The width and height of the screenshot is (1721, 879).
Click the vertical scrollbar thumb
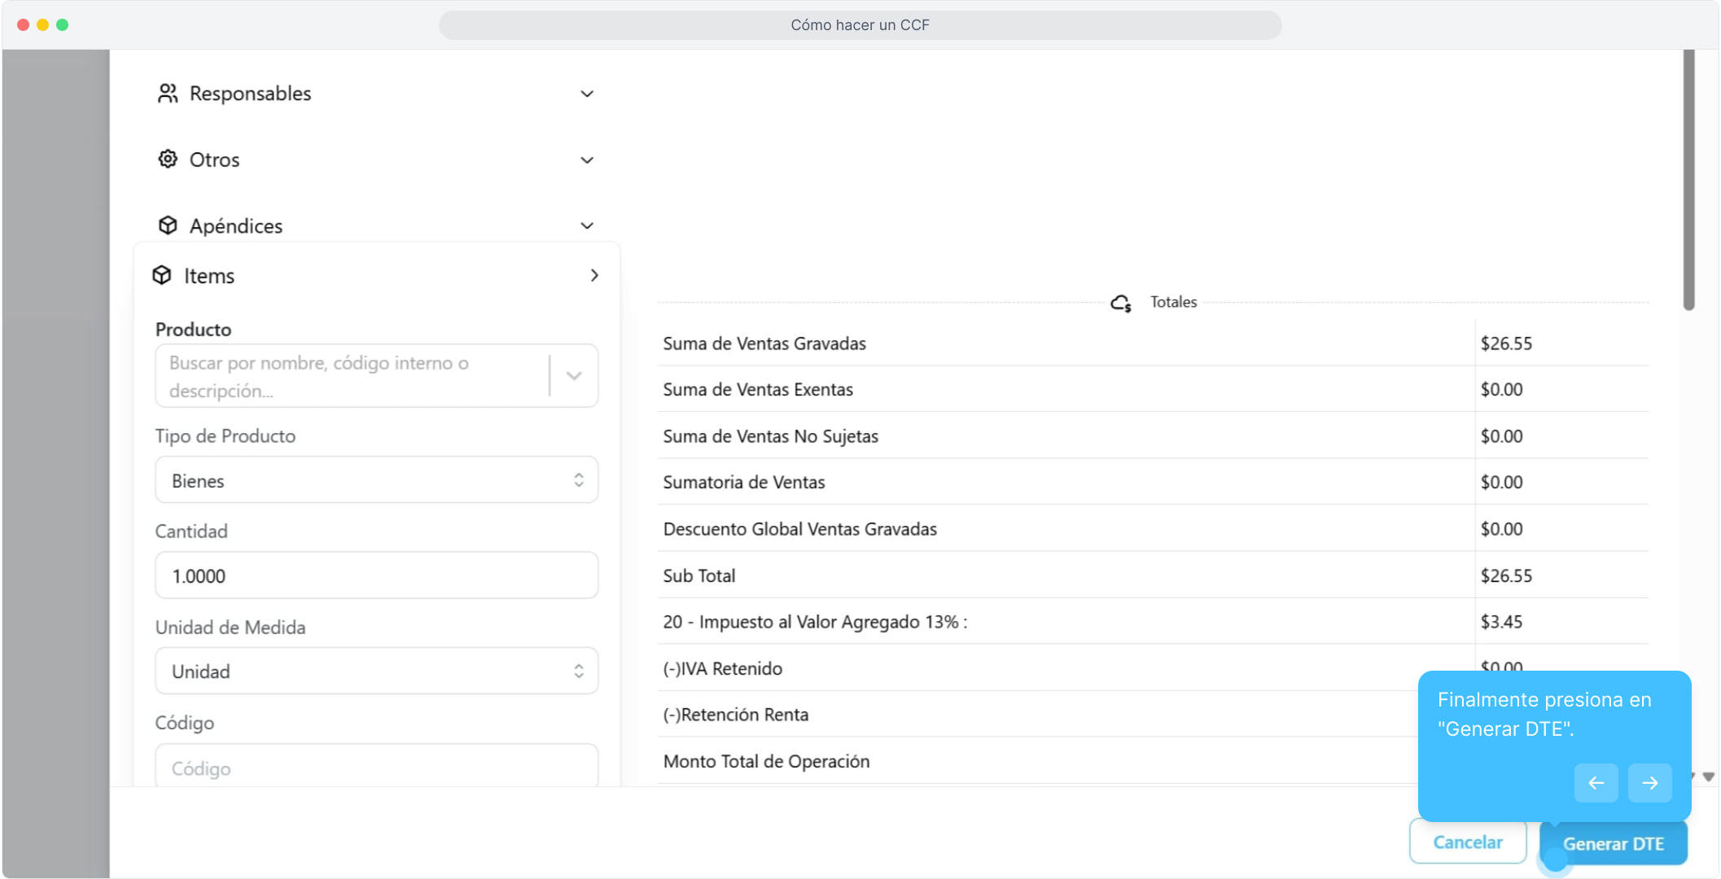coord(1688,179)
